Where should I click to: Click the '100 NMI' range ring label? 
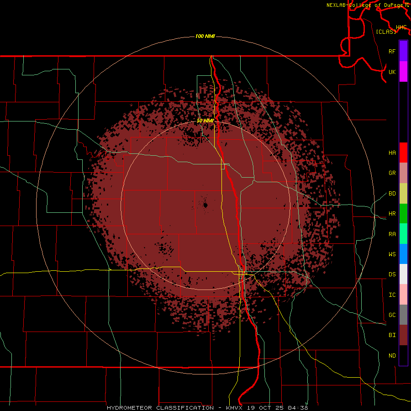205,36
